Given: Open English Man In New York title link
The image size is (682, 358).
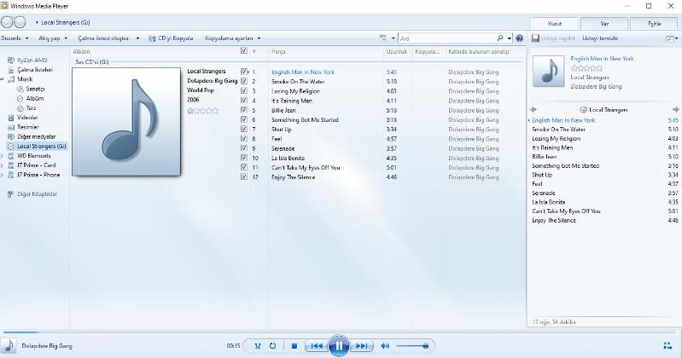Looking at the screenshot, I should pos(602,58).
